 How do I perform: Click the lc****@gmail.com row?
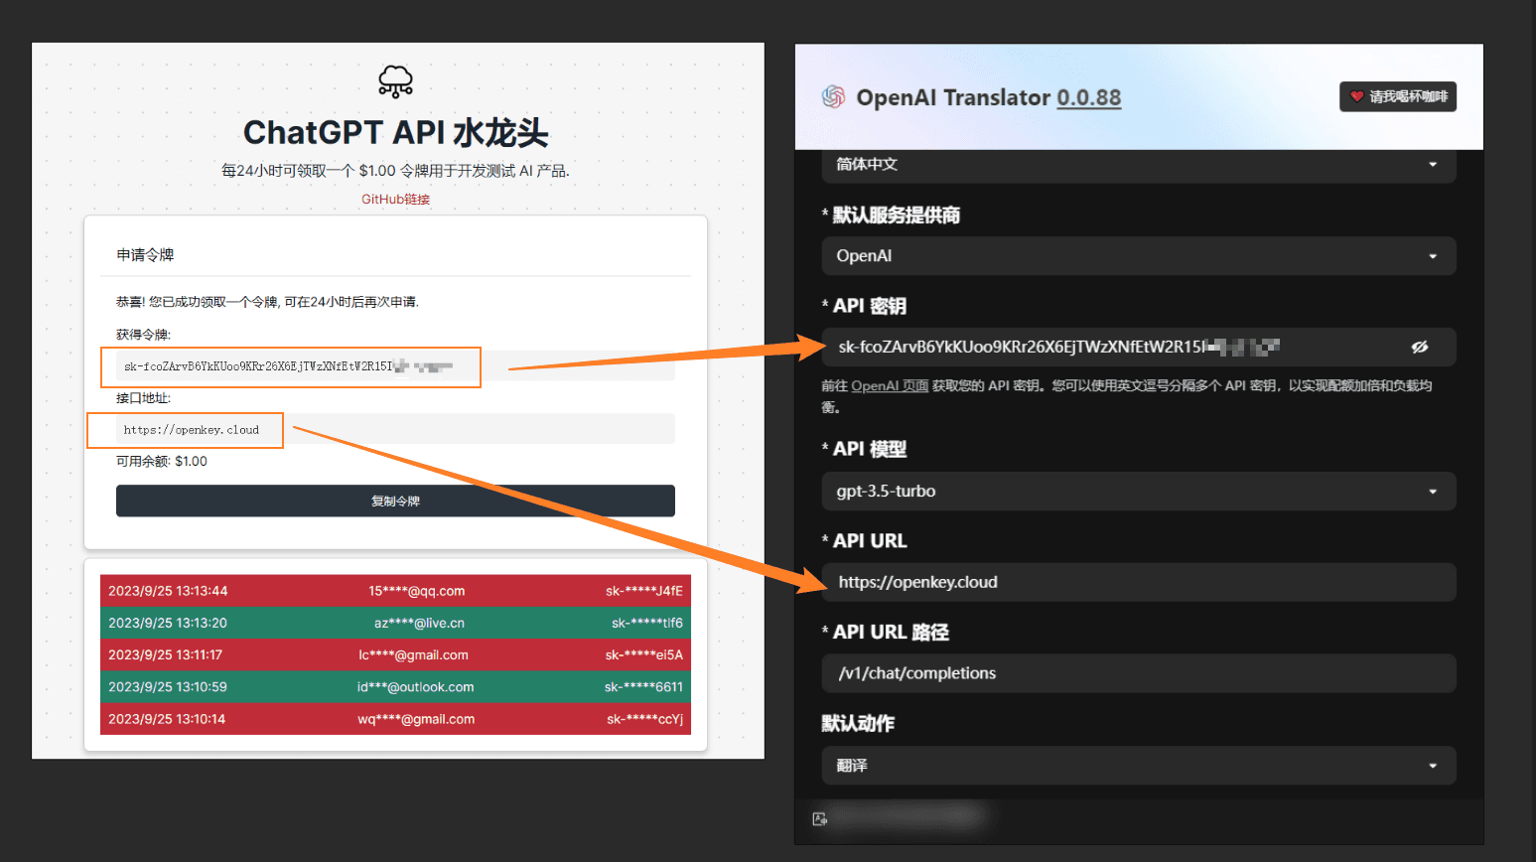coord(395,654)
